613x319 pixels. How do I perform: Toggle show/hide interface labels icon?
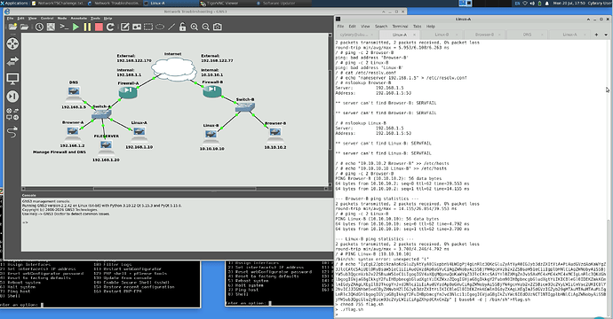[51, 27]
